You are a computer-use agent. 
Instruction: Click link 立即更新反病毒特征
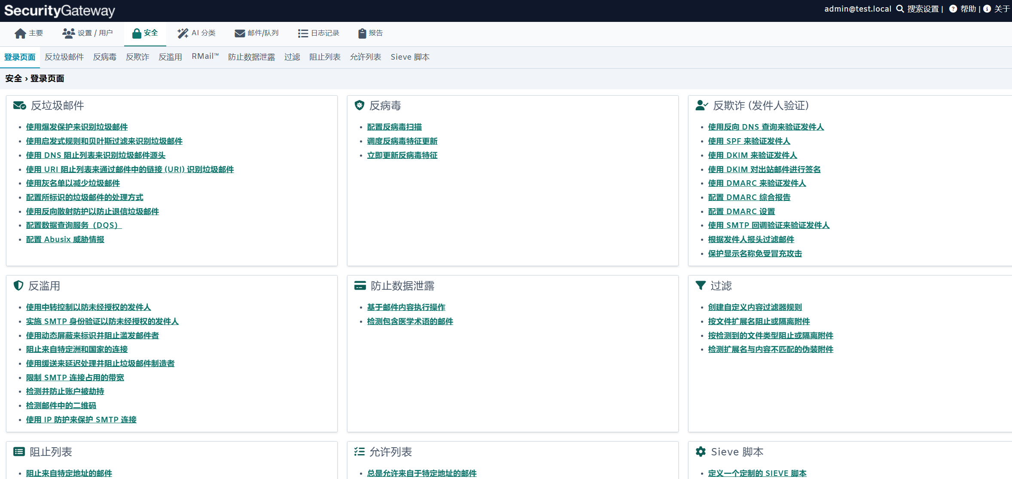402,155
